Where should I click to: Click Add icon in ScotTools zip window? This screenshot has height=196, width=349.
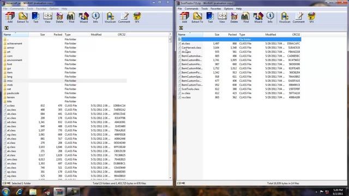point(184,17)
